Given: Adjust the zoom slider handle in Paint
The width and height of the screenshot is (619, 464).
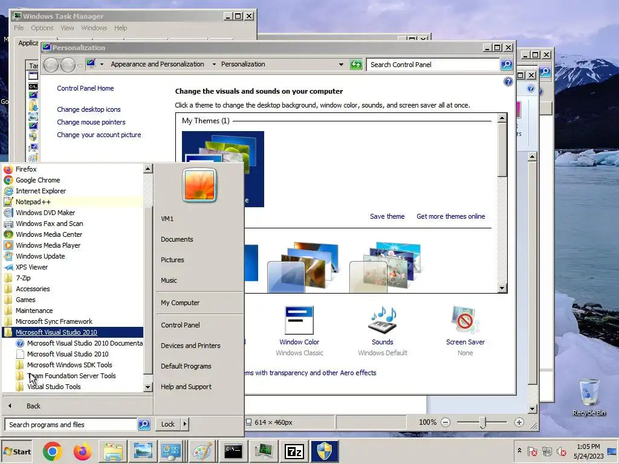Looking at the screenshot, I should 482,422.
